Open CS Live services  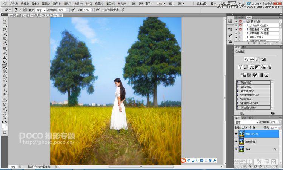[254, 3]
